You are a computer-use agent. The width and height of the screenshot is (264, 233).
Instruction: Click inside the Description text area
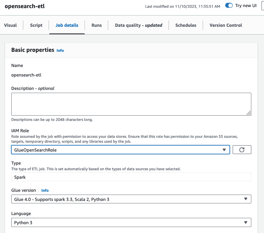(x=131, y=104)
